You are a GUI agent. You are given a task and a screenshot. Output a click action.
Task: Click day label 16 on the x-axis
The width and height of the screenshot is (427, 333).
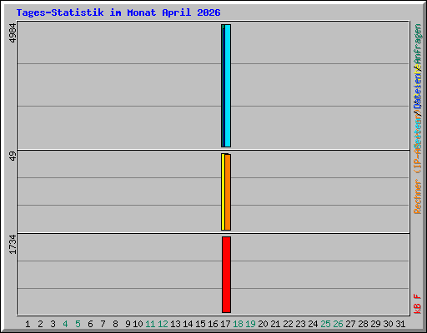tap(213, 324)
